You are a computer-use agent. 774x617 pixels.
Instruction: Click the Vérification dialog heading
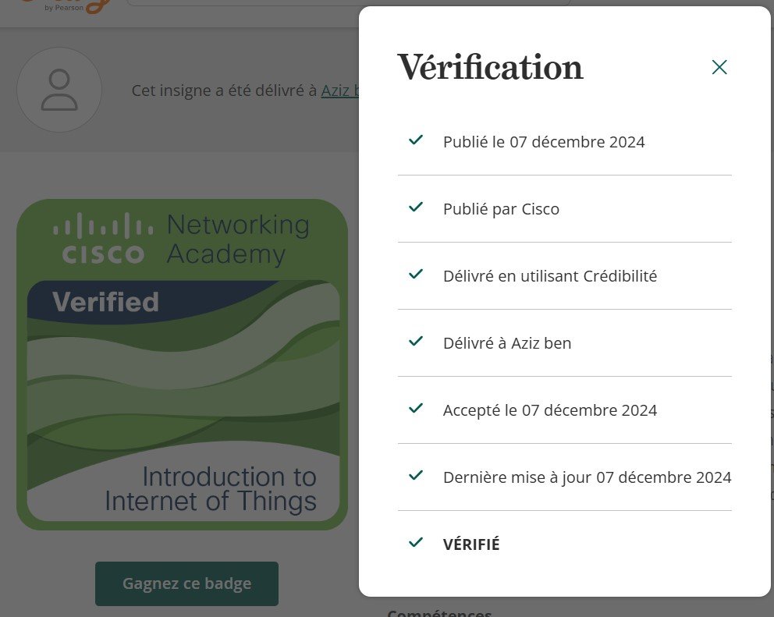tap(490, 68)
